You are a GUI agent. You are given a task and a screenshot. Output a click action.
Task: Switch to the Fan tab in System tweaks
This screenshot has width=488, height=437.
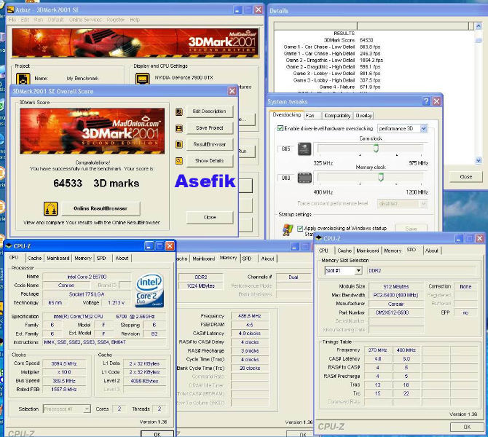pos(312,116)
